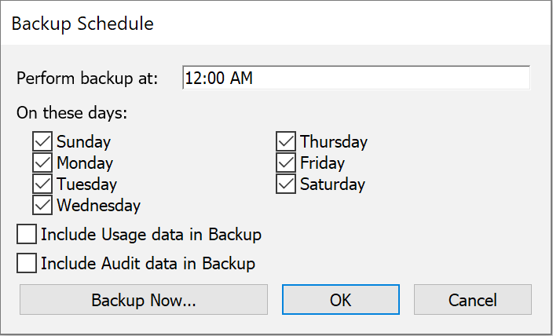Screen dimensions: 553x336
Task: Click the "Saturday" label text
Action: 332,184
